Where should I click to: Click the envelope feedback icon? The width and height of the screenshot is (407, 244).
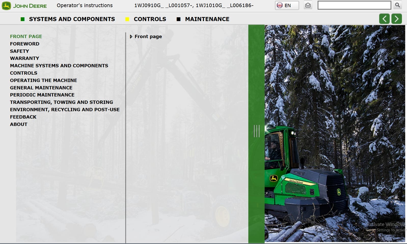tap(308, 5)
